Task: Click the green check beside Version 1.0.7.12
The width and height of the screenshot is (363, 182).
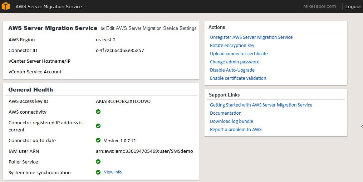Action: (98, 140)
